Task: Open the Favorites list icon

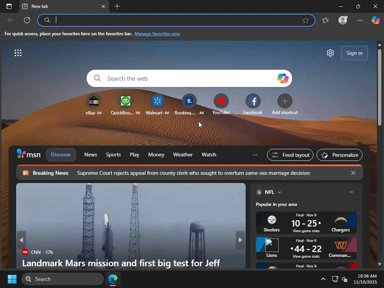Action: (x=325, y=20)
